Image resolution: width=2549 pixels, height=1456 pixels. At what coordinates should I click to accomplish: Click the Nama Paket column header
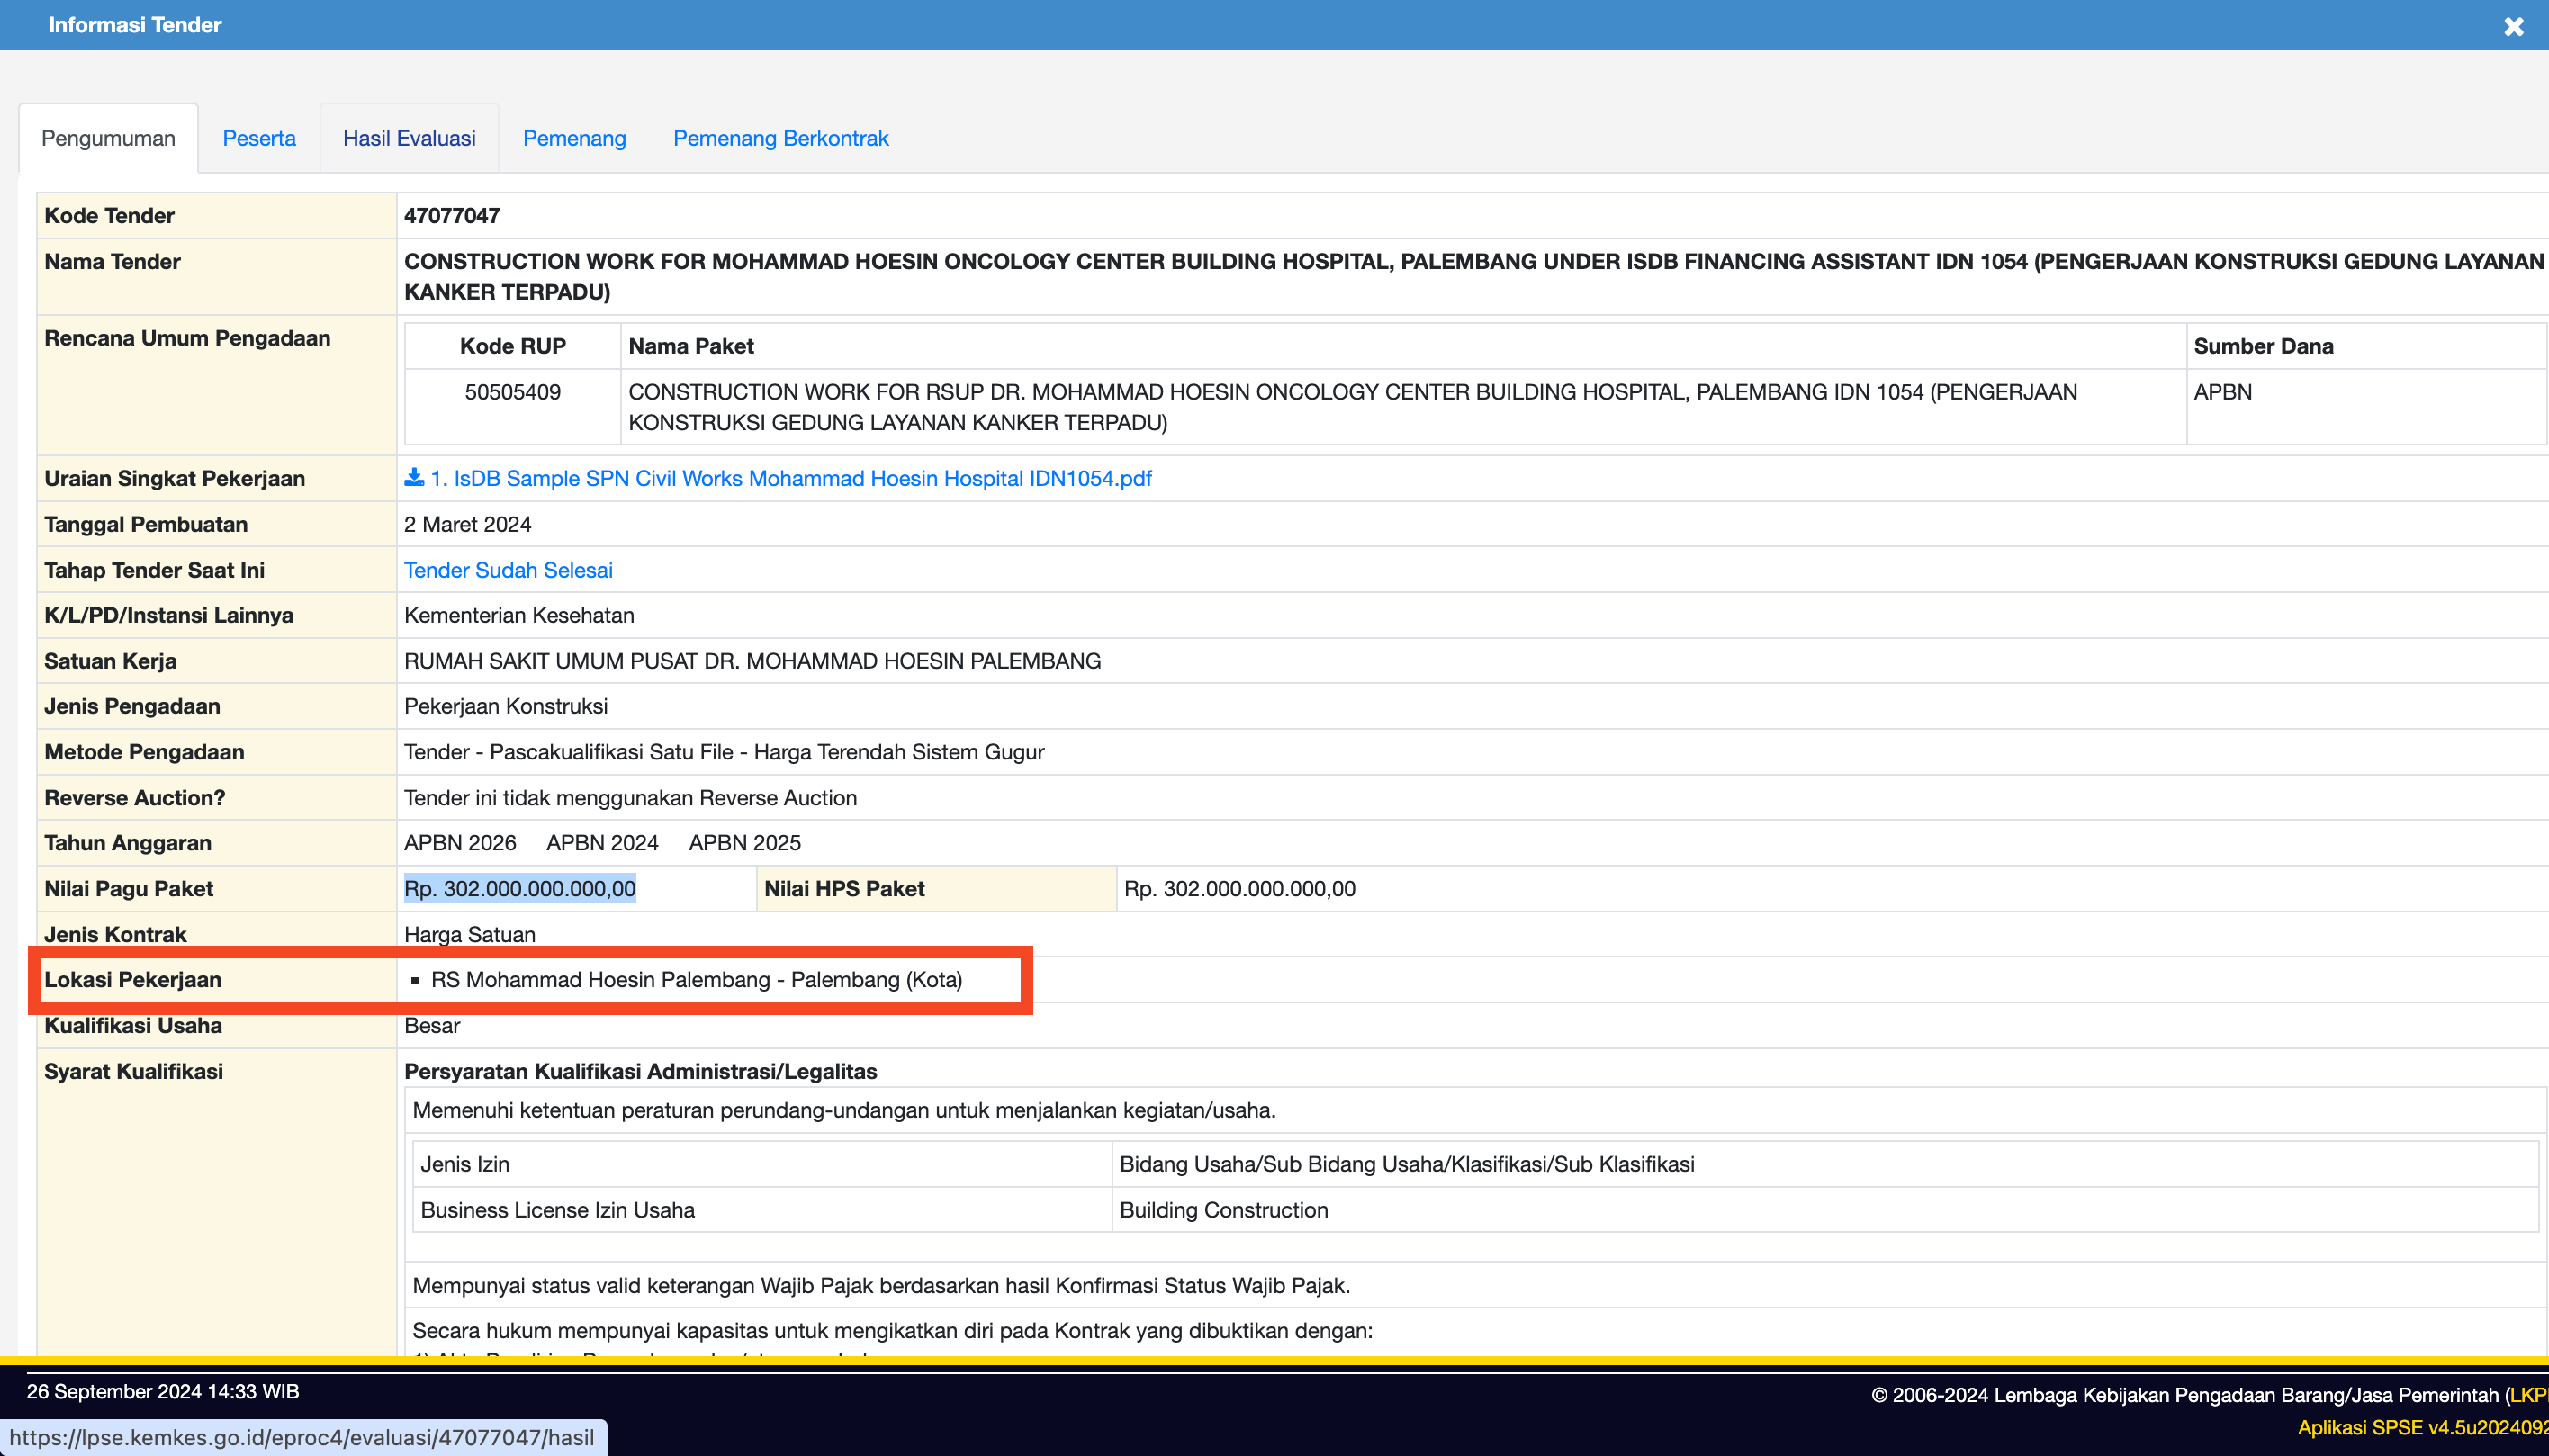click(x=691, y=346)
